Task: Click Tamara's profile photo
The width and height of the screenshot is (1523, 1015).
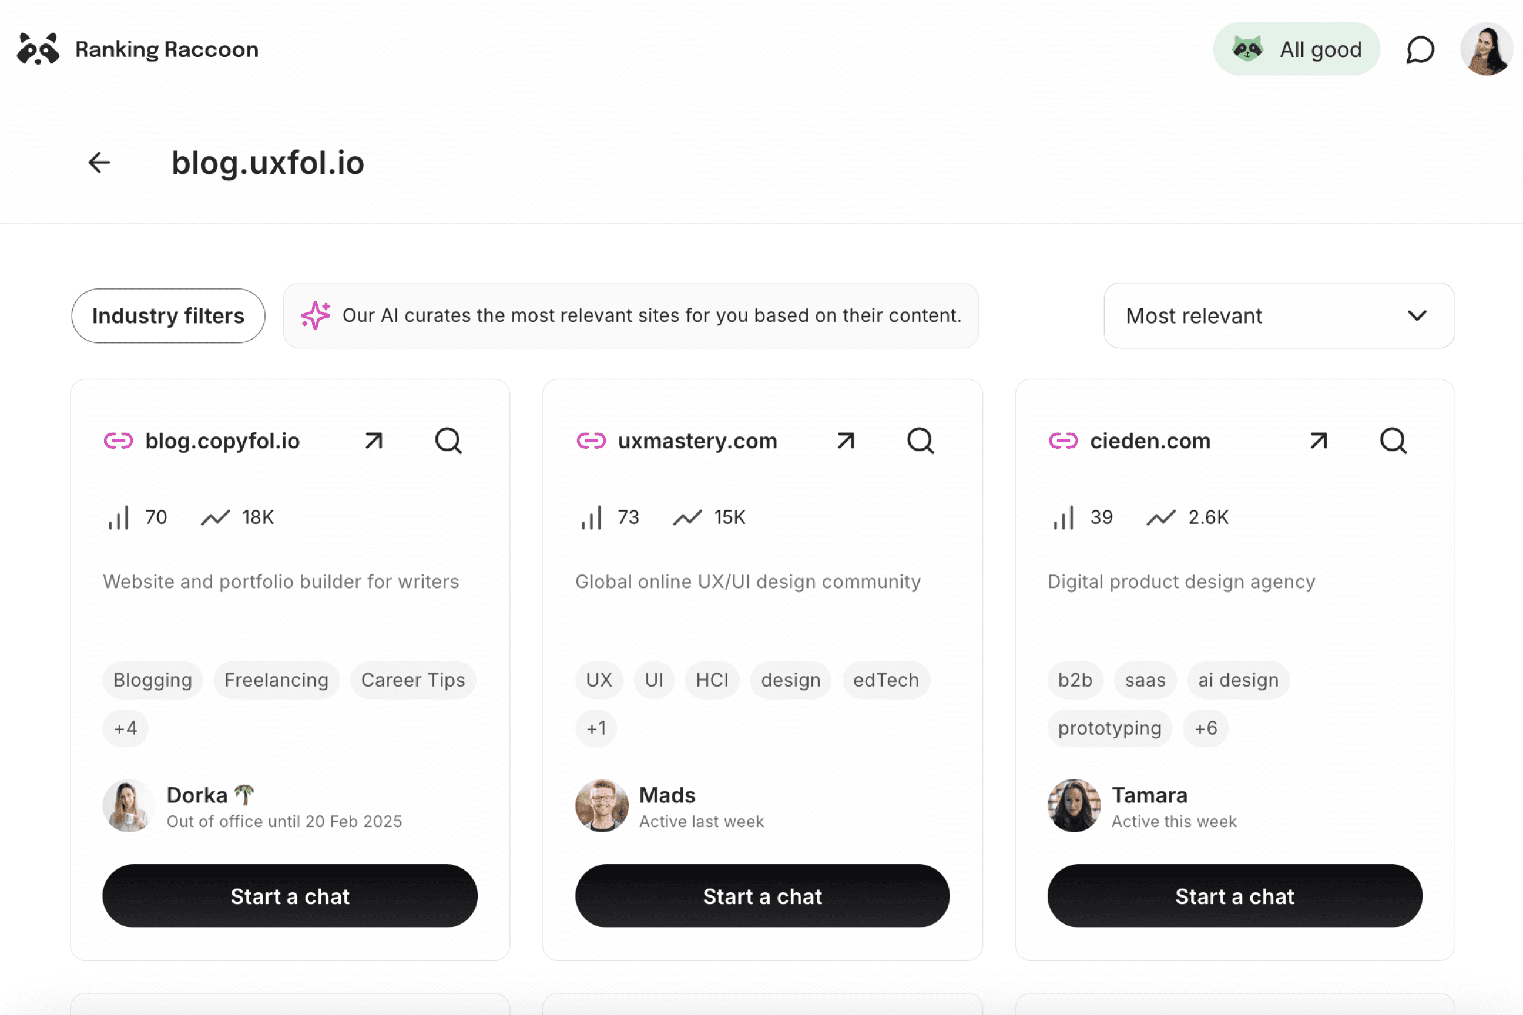Action: [x=1074, y=805]
